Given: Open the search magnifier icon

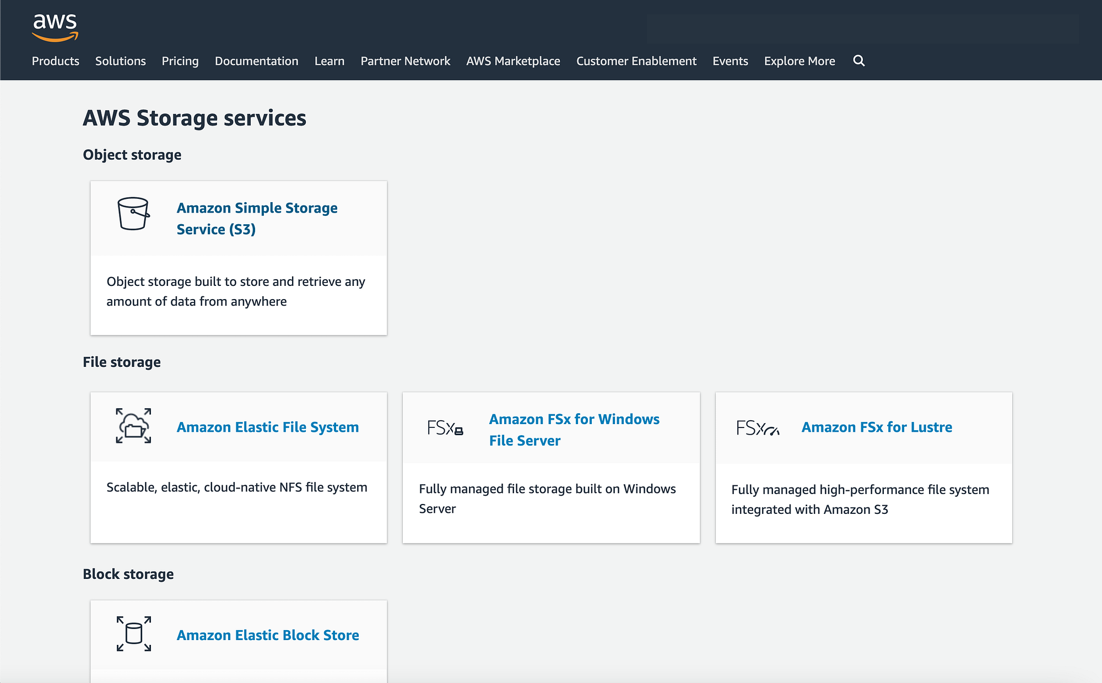Looking at the screenshot, I should [x=858, y=61].
